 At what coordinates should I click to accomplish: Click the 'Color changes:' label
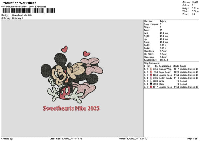click(151, 24)
